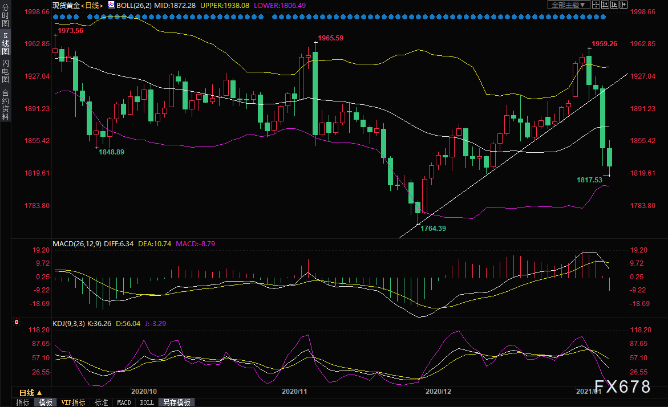The image size is (668, 407).
Task: Open the 全部主题 theme dropdown
Action: click(569, 5)
